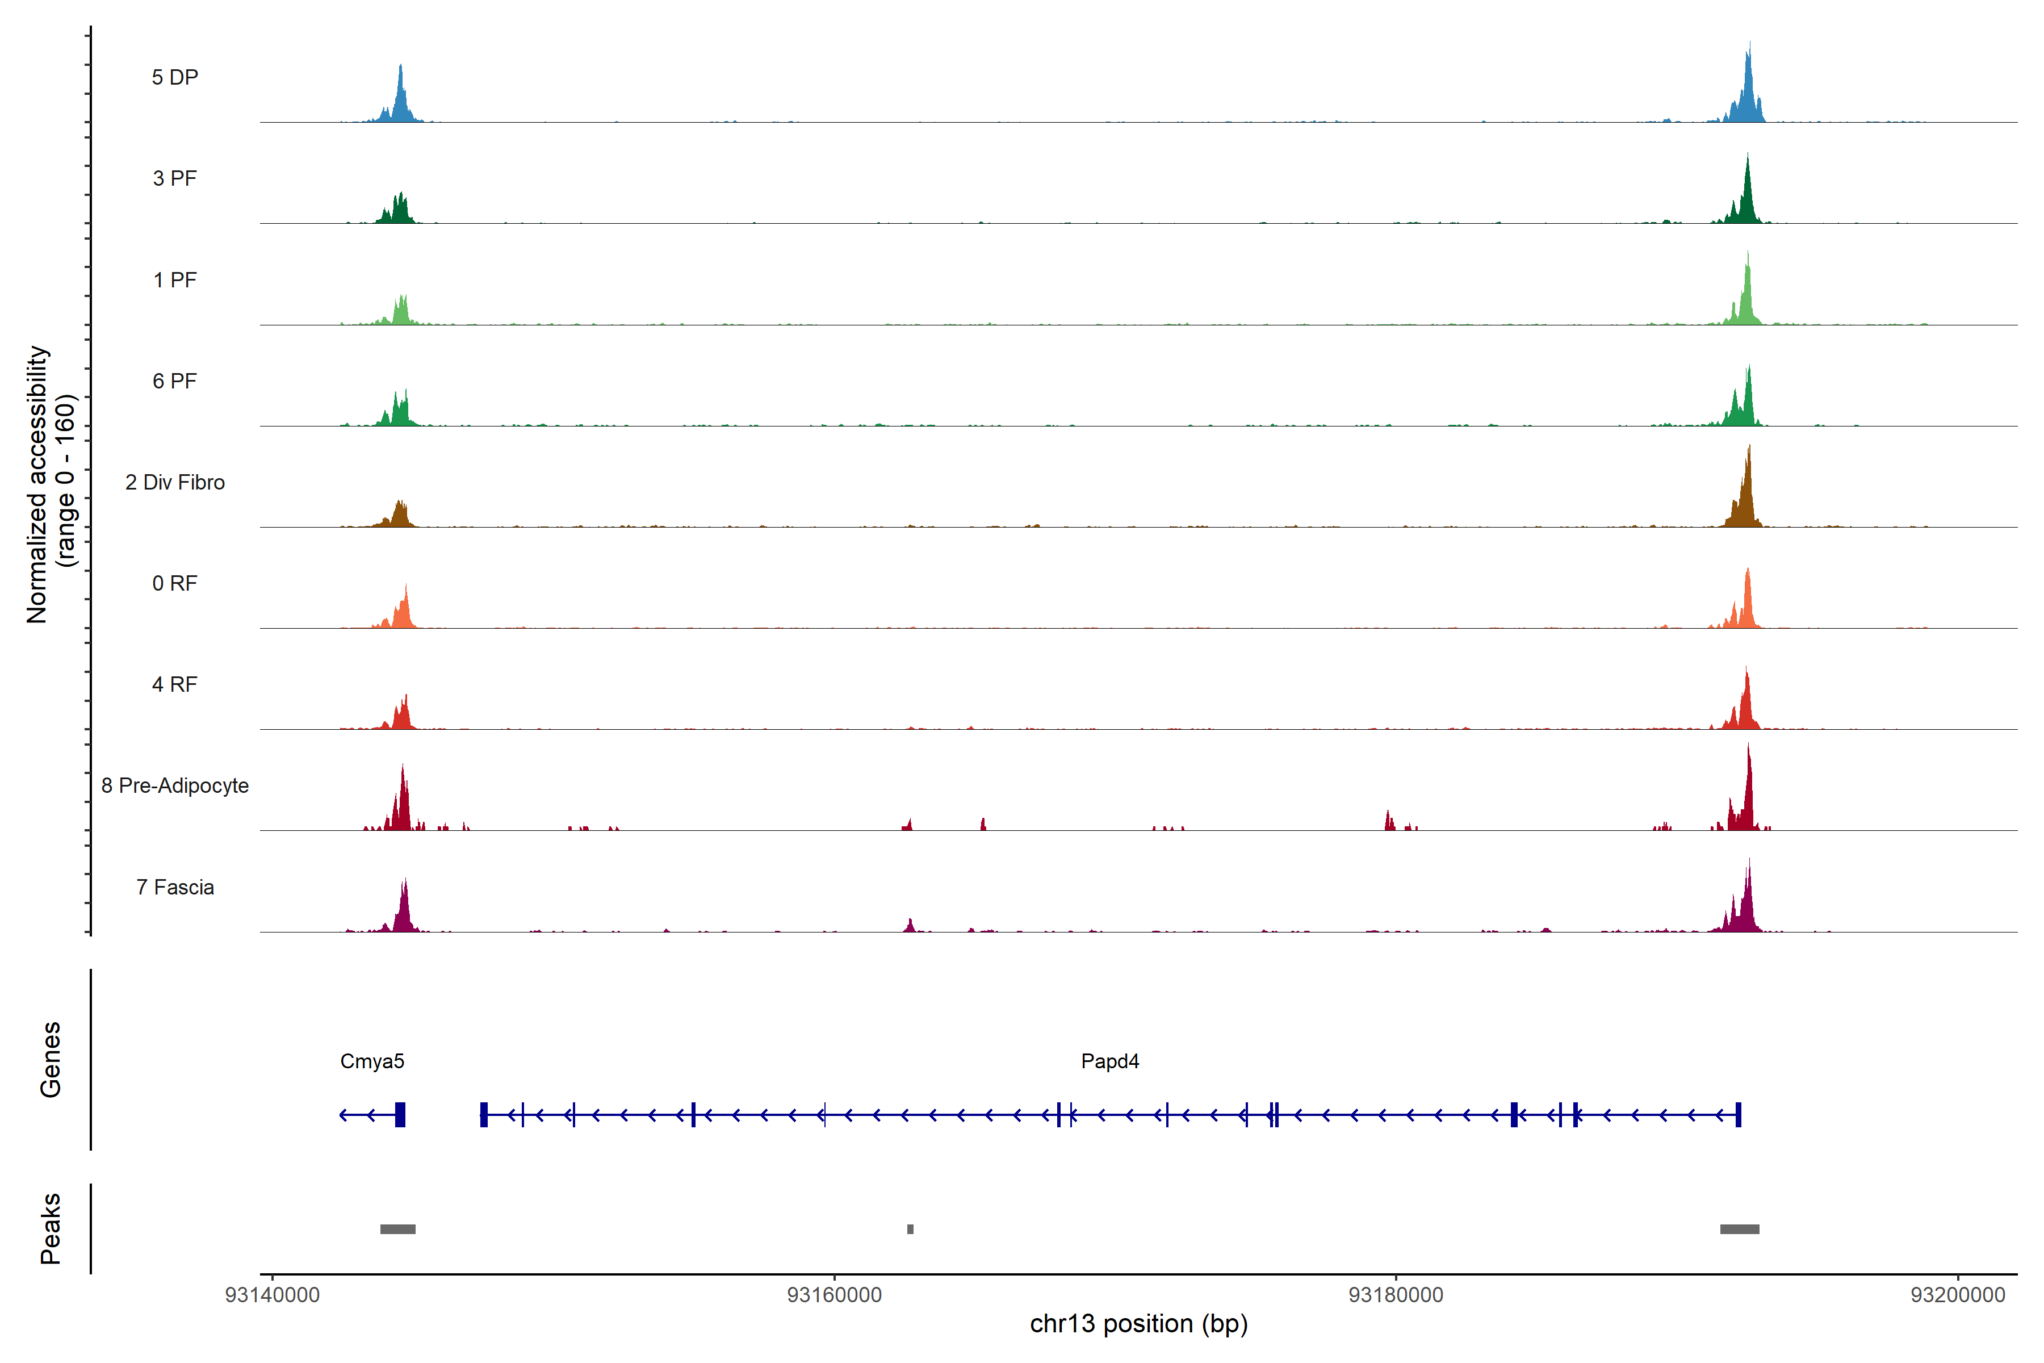Click the 2 Div Fibro label
Viewport: 2044px width, 1363px height.
point(175,482)
